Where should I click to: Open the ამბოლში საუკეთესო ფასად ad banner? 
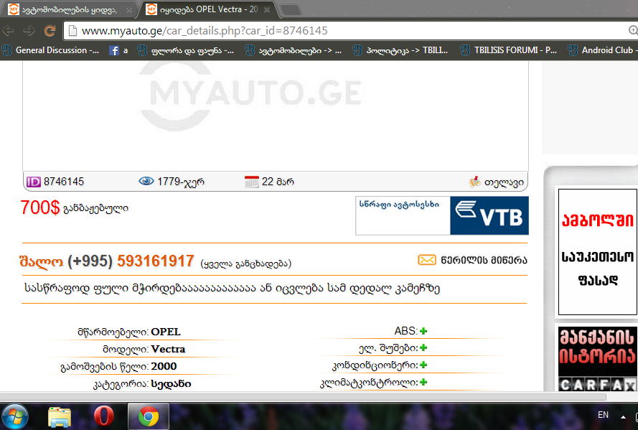tap(597, 252)
